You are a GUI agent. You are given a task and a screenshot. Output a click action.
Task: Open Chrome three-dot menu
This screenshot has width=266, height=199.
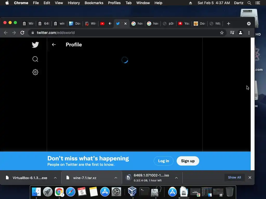[x=249, y=33]
